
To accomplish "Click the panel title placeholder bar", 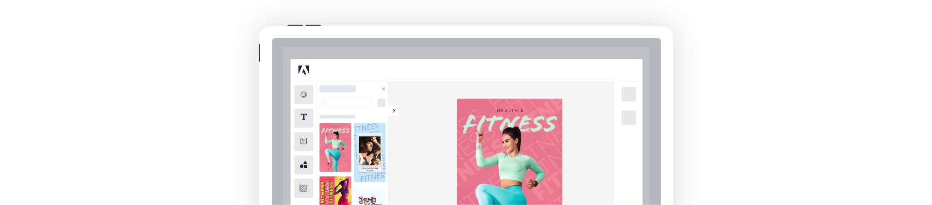I will pos(337,89).
